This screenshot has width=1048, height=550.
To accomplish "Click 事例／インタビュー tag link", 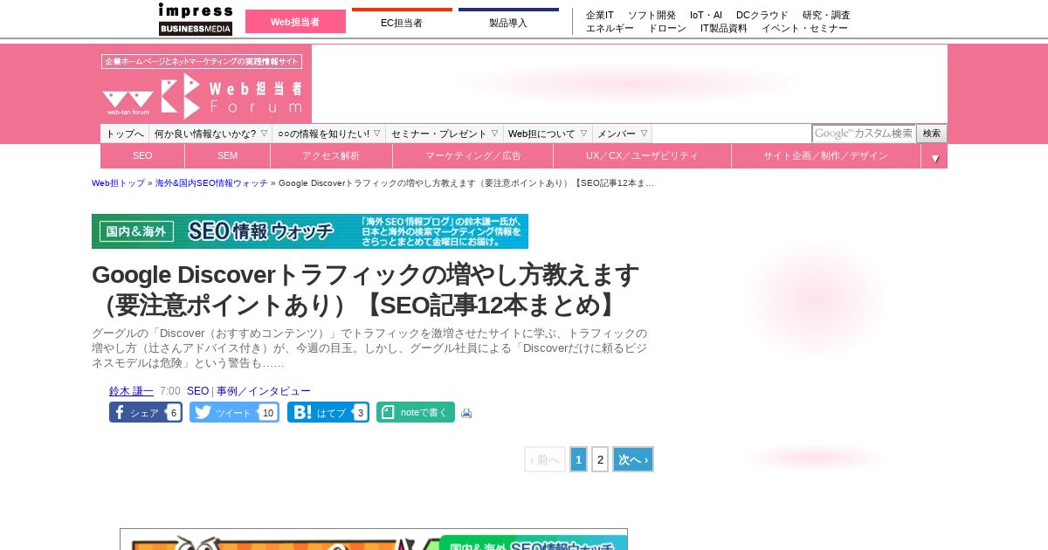I will pyautogui.click(x=264, y=391).
